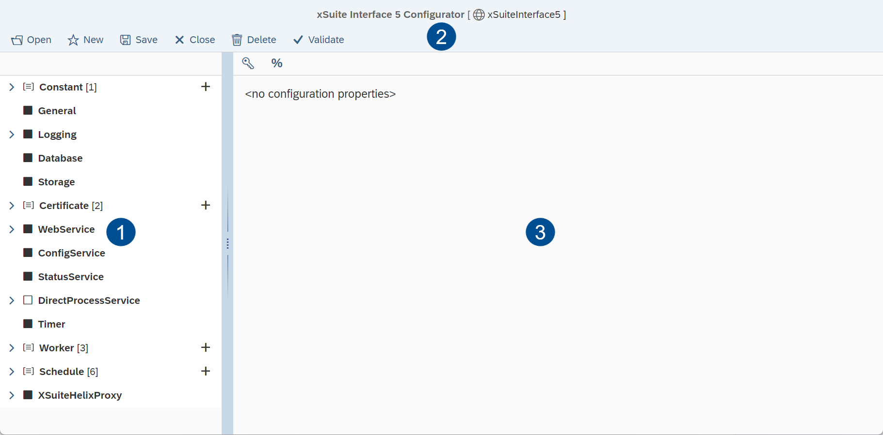Click the globe icon beside xSuiteInterface5
The image size is (883, 435).
tap(479, 15)
